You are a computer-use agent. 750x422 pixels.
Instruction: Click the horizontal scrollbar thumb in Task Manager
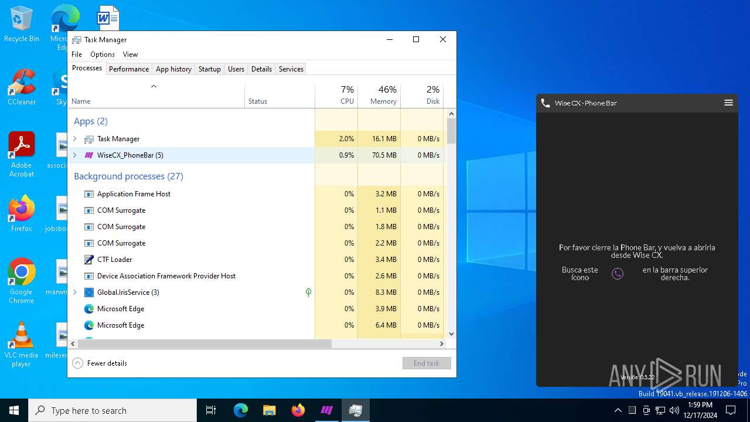tap(205, 344)
